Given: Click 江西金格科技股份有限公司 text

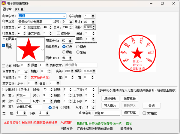Looking at the screenshot, I should [95, 129].
